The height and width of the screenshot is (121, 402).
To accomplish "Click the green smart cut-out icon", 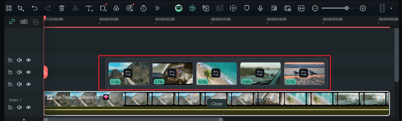I will [x=192, y=8].
